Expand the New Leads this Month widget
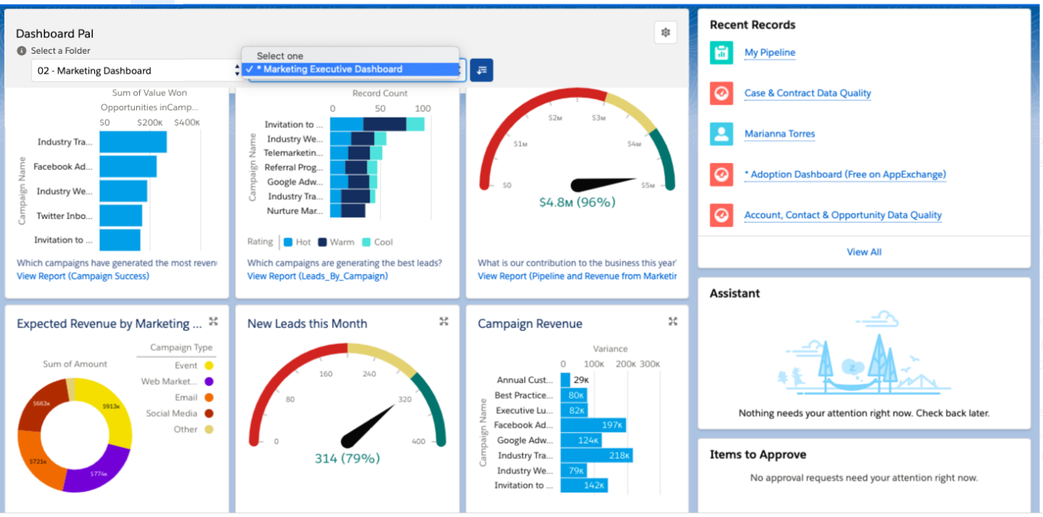 (x=442, y=321)
